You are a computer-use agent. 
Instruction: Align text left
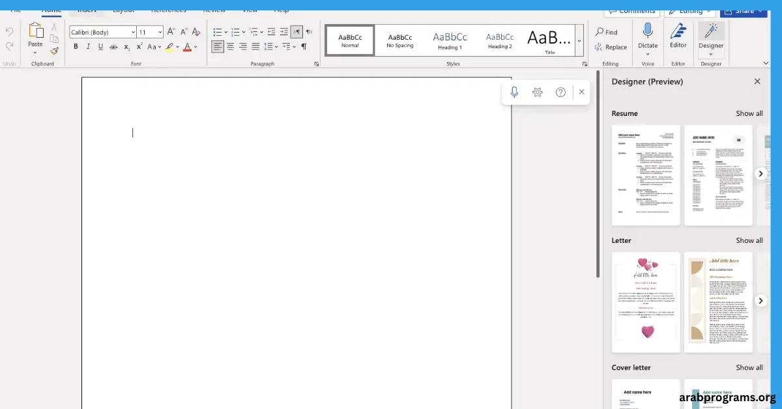pyautogui.click(x=218, y=46)
